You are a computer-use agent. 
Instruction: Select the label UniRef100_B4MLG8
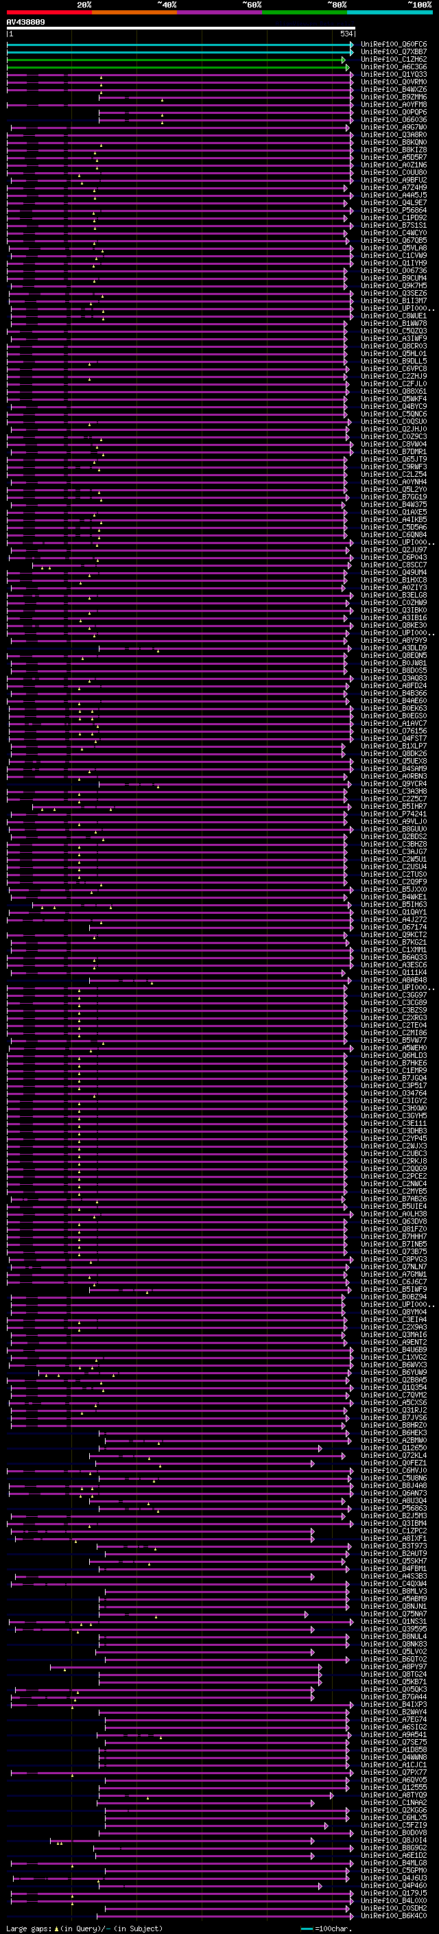pos(394,1863)
